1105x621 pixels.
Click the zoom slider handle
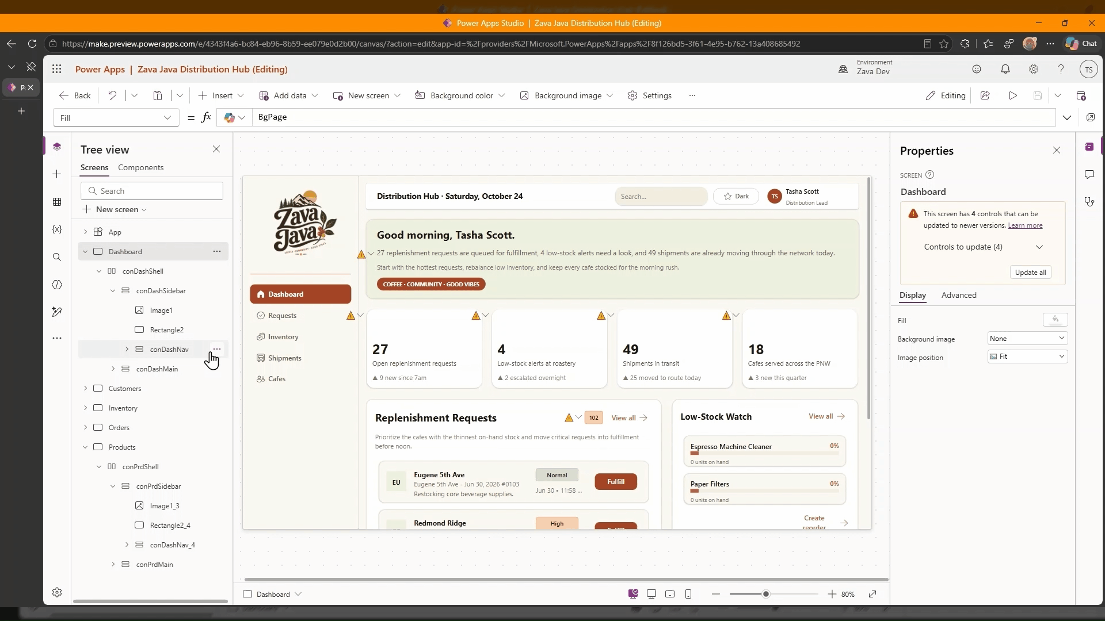[x=765, y=594]
